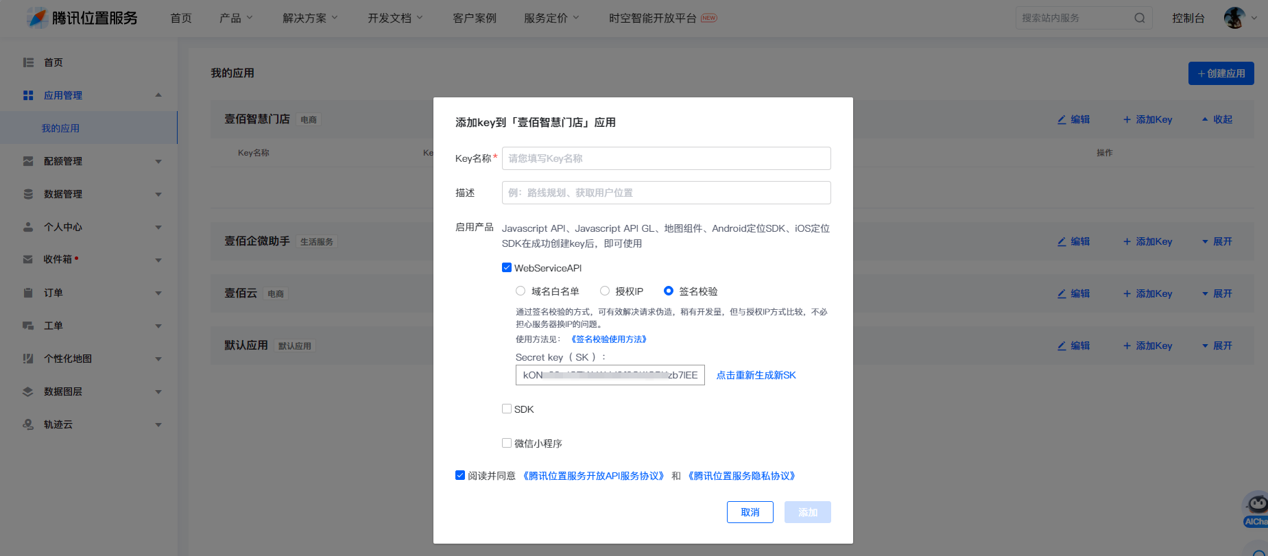Open the 腾讯位置服务开放API服务协议 link
Screen dimensions: 1268x556
(594, 476)
